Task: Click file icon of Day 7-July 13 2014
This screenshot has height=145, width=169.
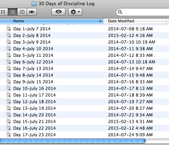Action: pyautogui.click(x=9, y=68)
